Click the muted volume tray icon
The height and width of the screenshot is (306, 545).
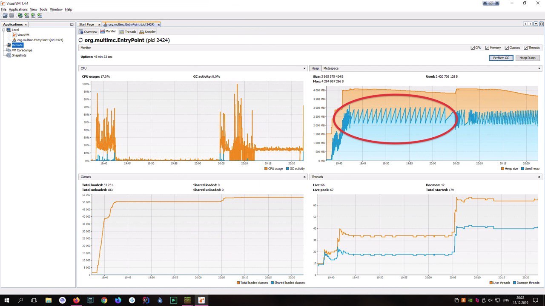(x=490, y=300)
